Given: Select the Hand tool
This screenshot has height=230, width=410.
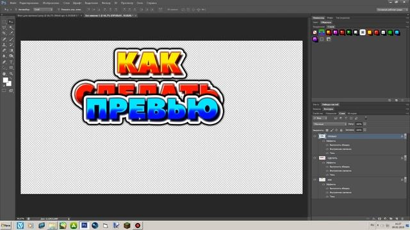Looking at the screenshot, I should click(x=4, y=74).
